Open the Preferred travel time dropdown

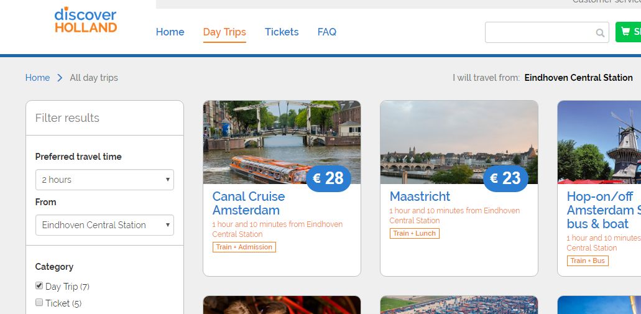[x=104, y=180]
